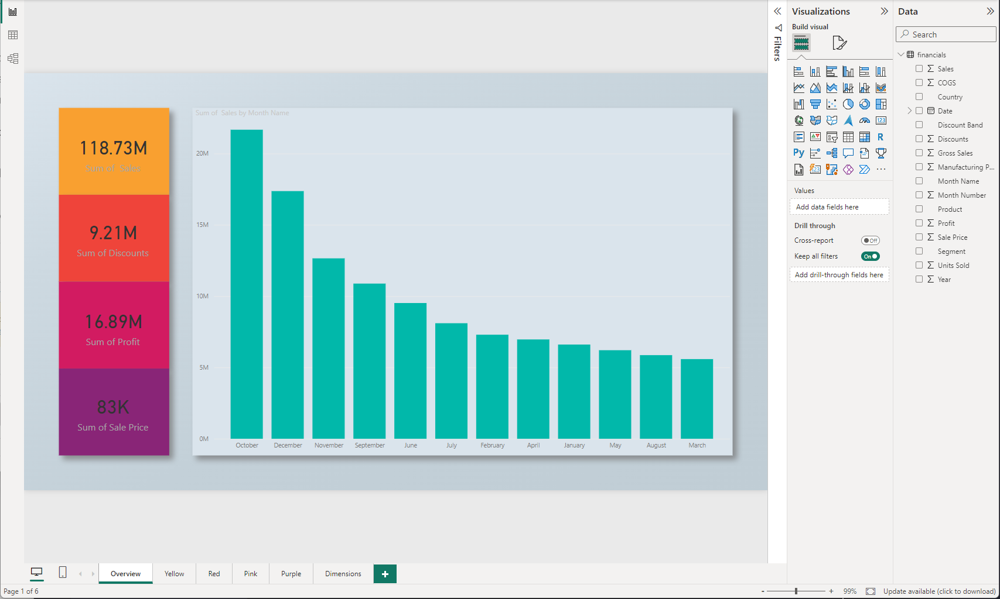1000x599 pixels.
Task: Insert a Python visual
Action: [x=798, y=153]
